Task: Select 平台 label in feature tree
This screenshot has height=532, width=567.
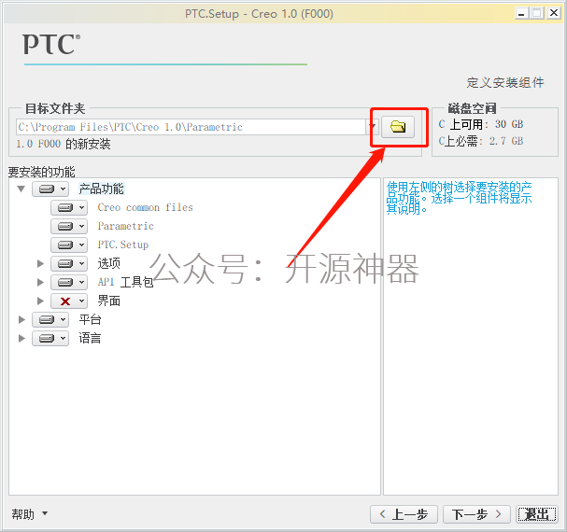Action: click(90, 319)
